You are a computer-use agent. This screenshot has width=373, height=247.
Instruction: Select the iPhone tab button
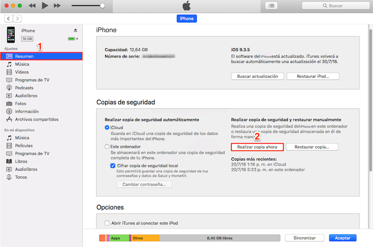click(x=186, y=18)
